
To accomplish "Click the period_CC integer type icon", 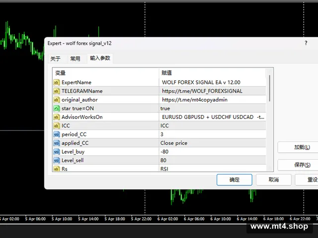I will 57,134.
